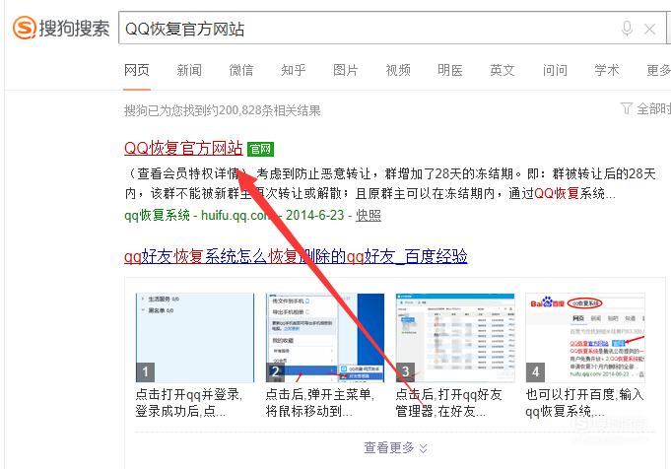Open the 快照 cached page link
The image size is (671, 469).
369,215
